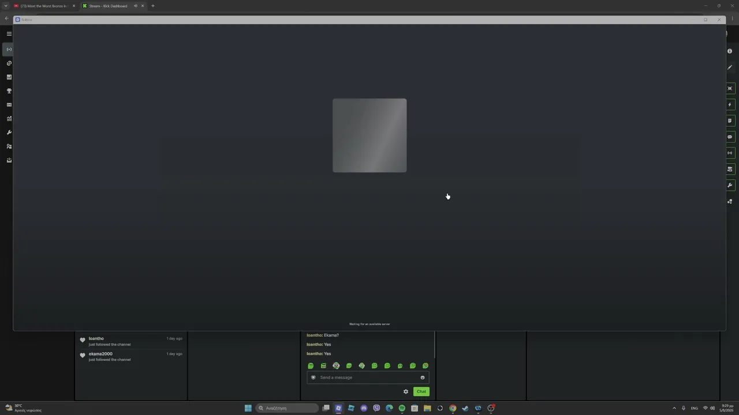The image size is (739, 415).
Task: Open a new browser tab
Action: point(153,6)
